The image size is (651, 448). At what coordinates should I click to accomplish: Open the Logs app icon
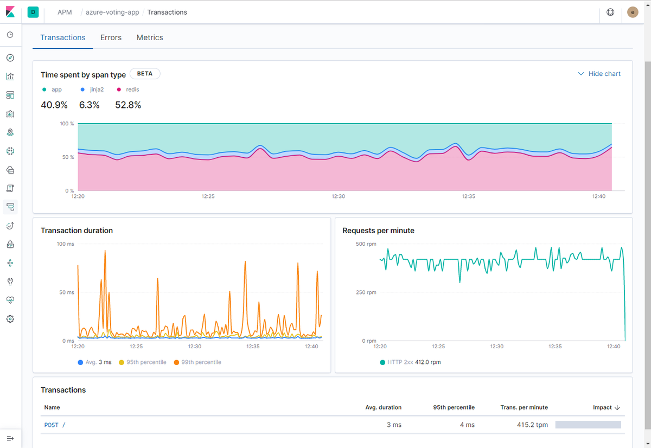pyautogui.click(x=10, y=188)
